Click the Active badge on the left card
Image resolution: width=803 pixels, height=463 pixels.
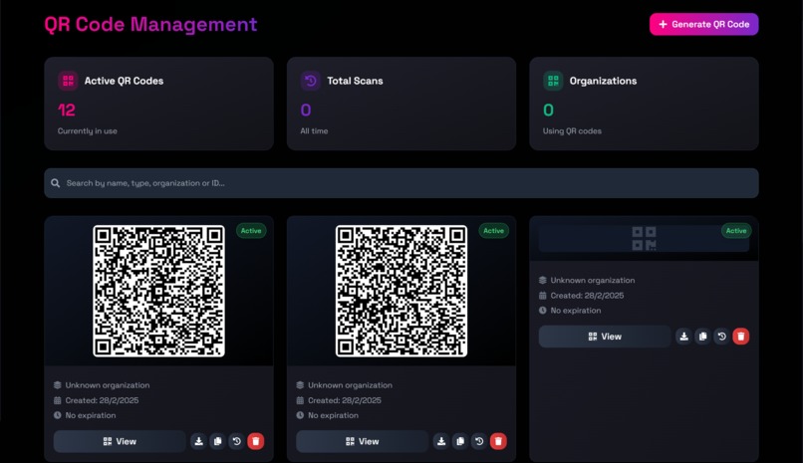[251, 231]
